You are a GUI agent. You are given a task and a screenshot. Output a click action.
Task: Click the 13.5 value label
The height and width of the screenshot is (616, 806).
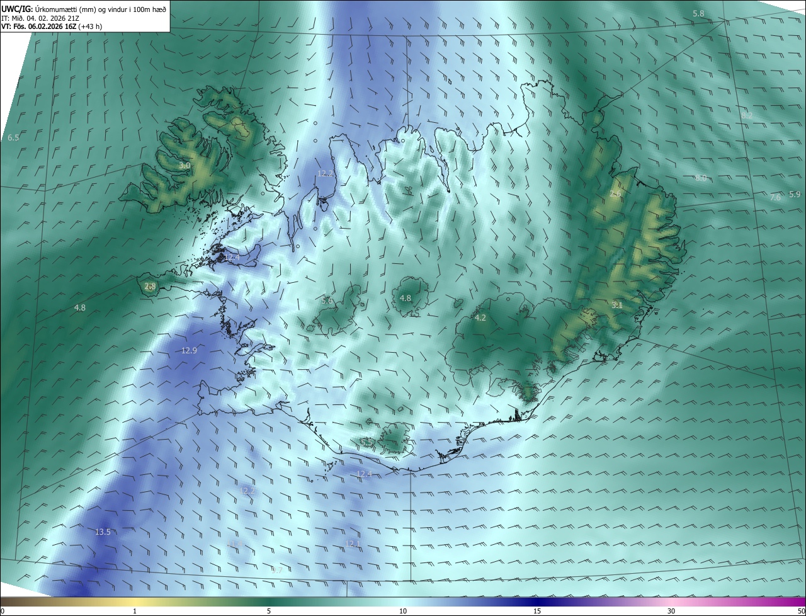click(103, 532)
